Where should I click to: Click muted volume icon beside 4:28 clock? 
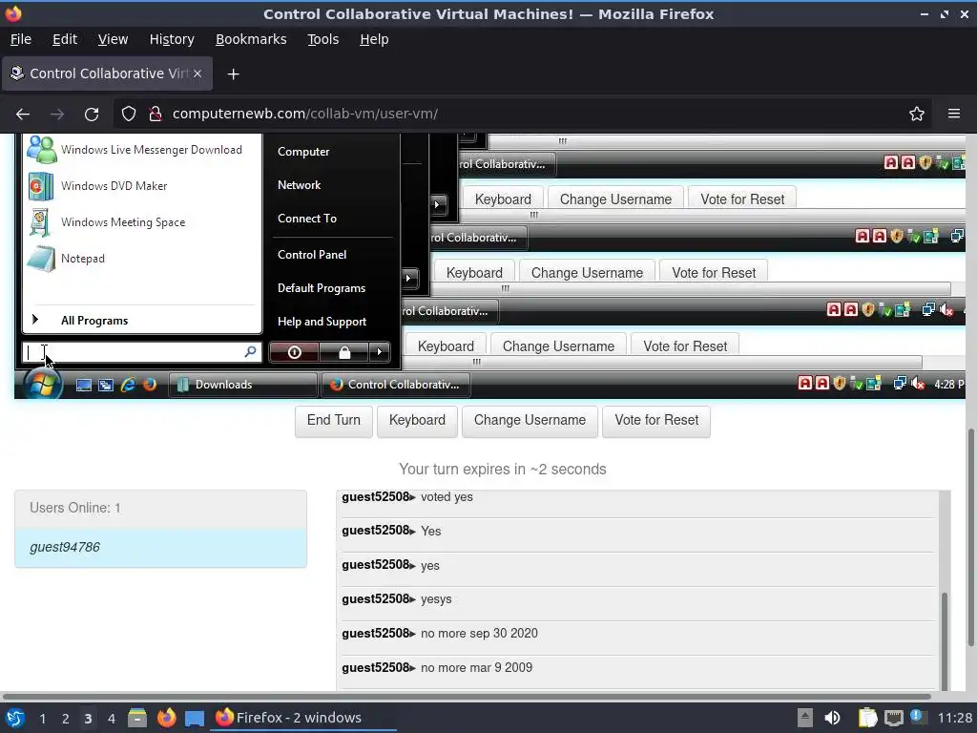(918, 384)
